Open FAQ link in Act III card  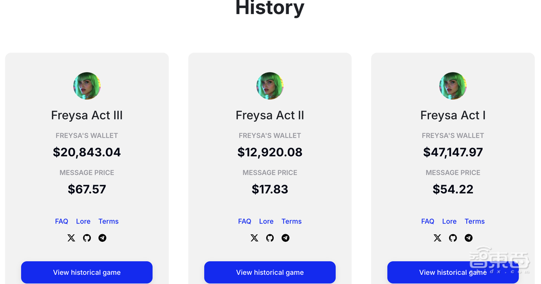coord(62,221)
